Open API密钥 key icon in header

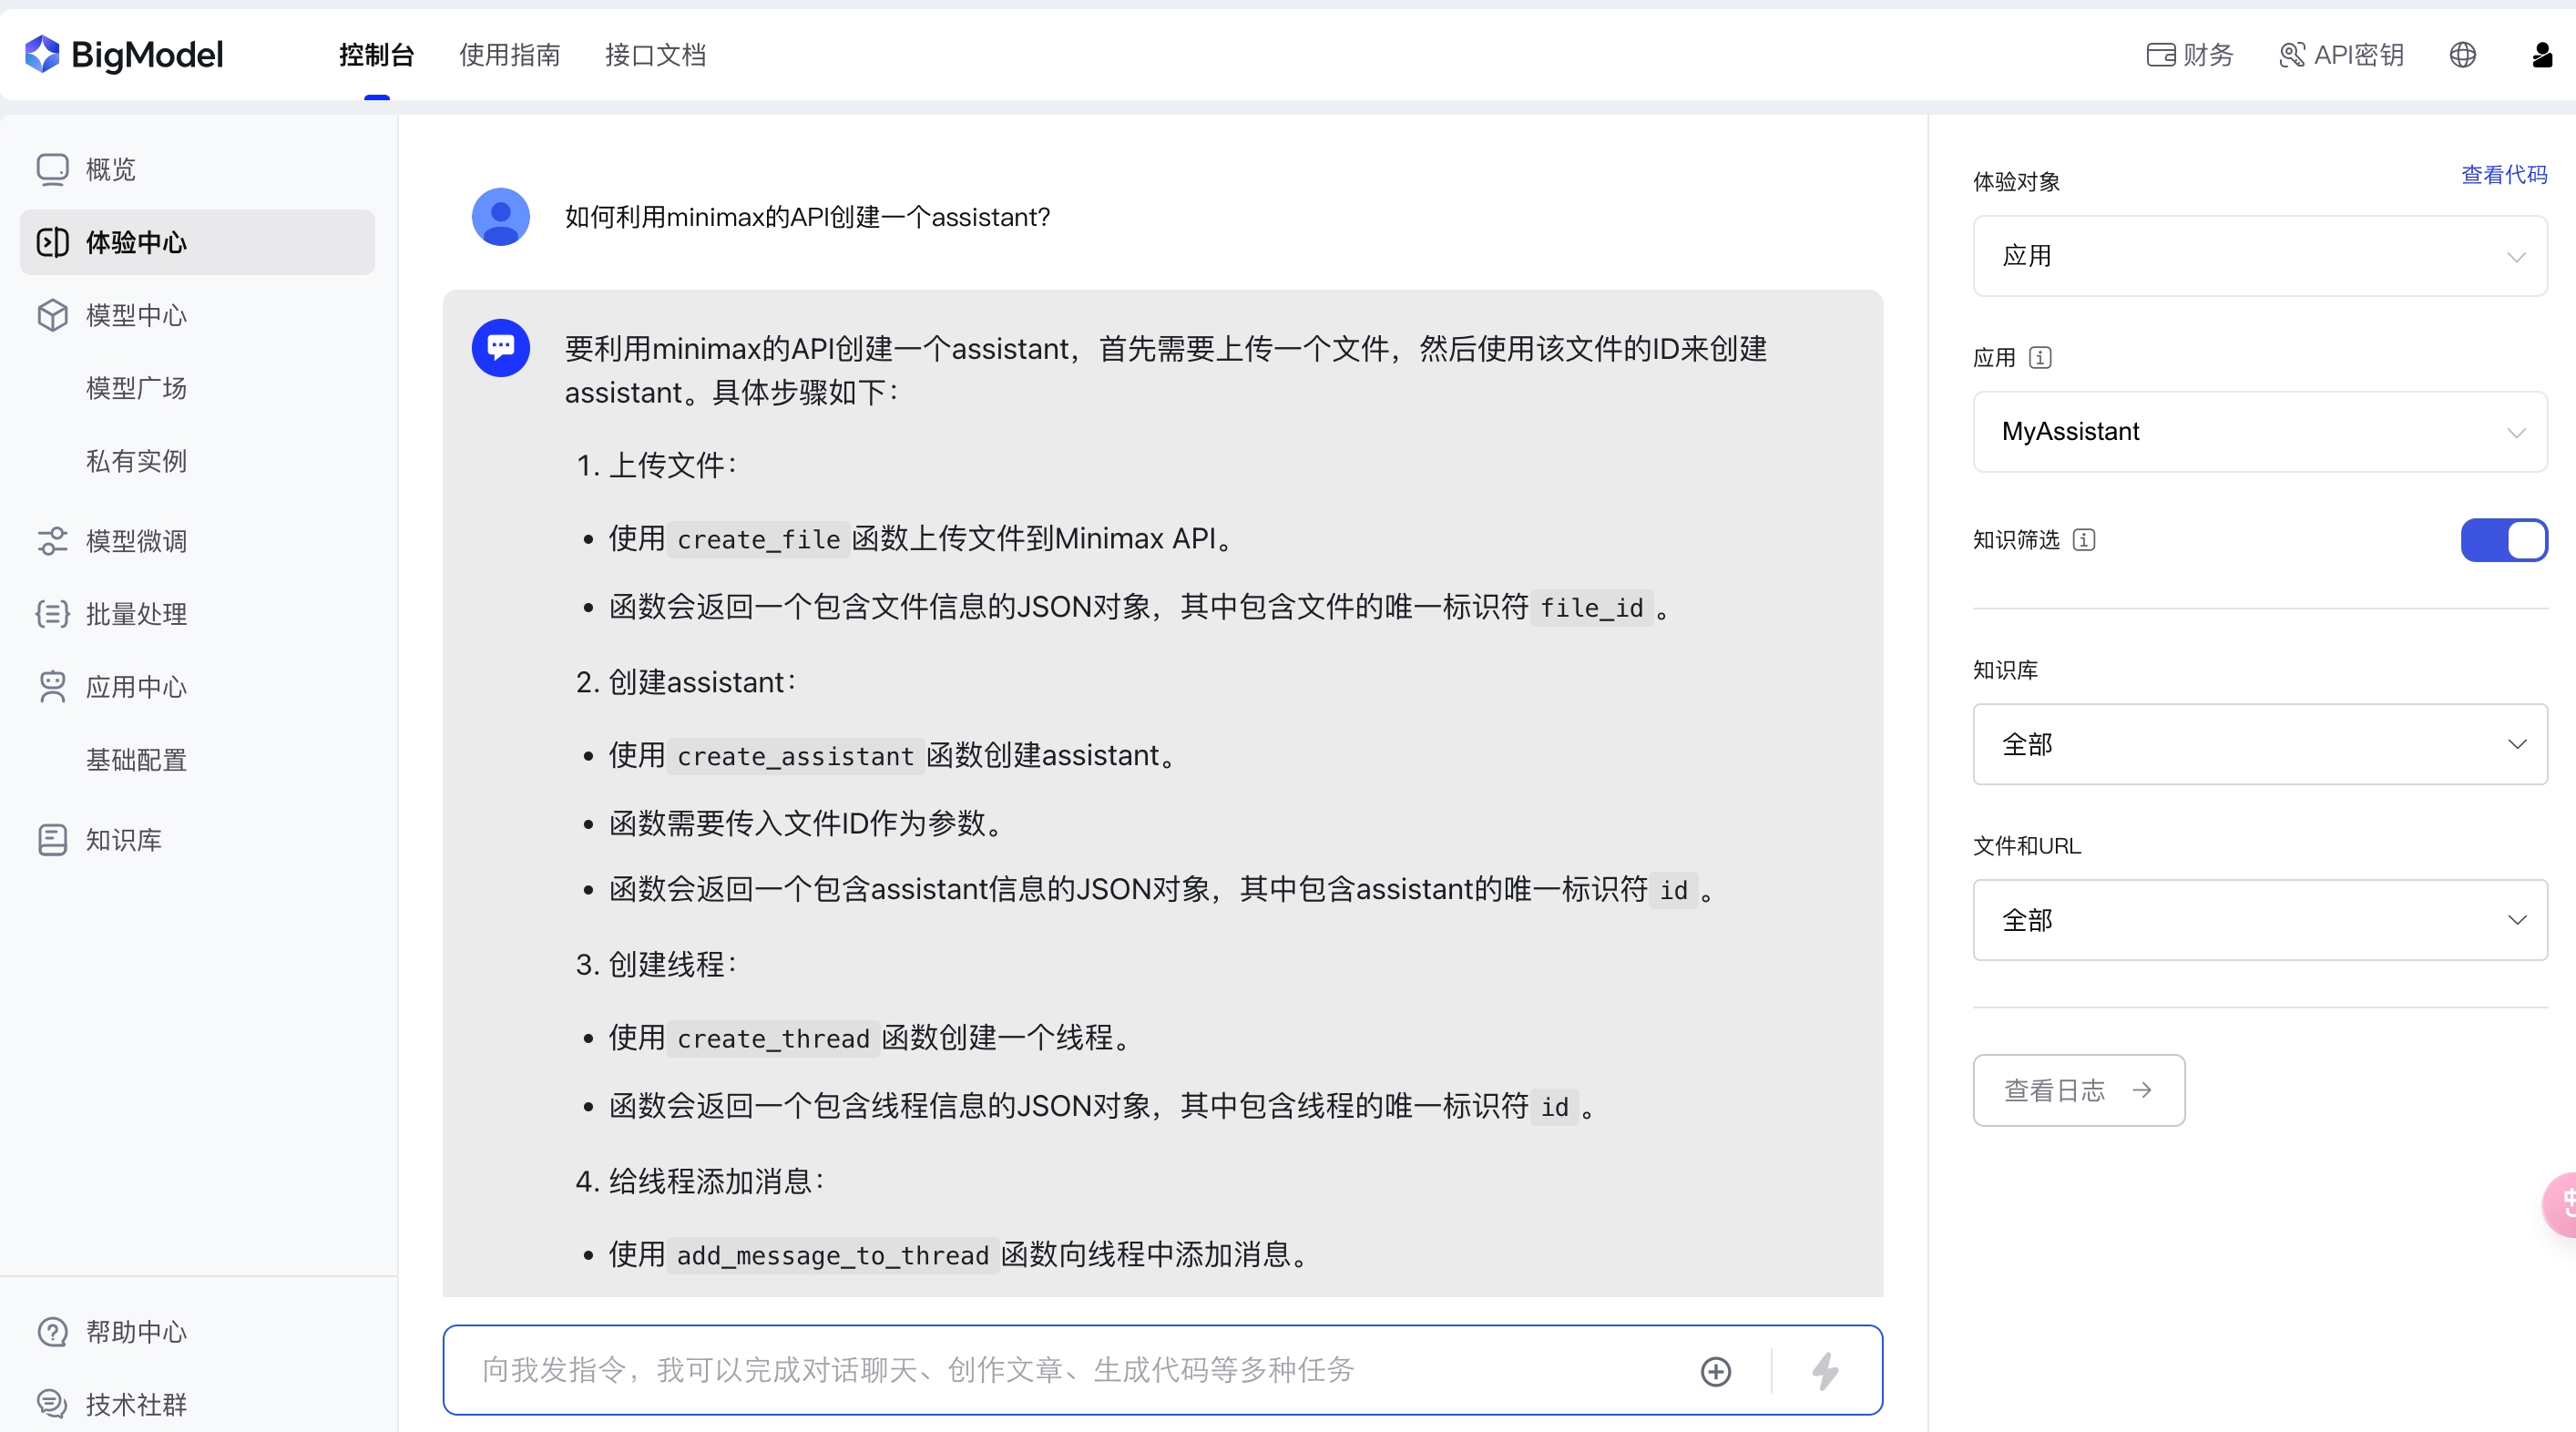(2291, 55)
